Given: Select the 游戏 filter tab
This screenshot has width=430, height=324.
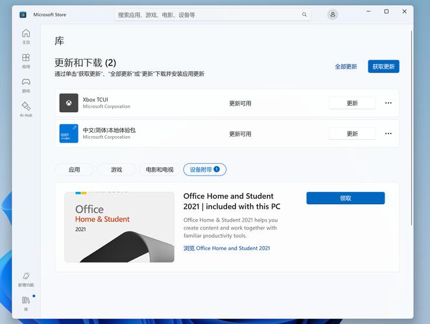Looking at the screenshot, I should pyautogui.click(x=117, y=170).
